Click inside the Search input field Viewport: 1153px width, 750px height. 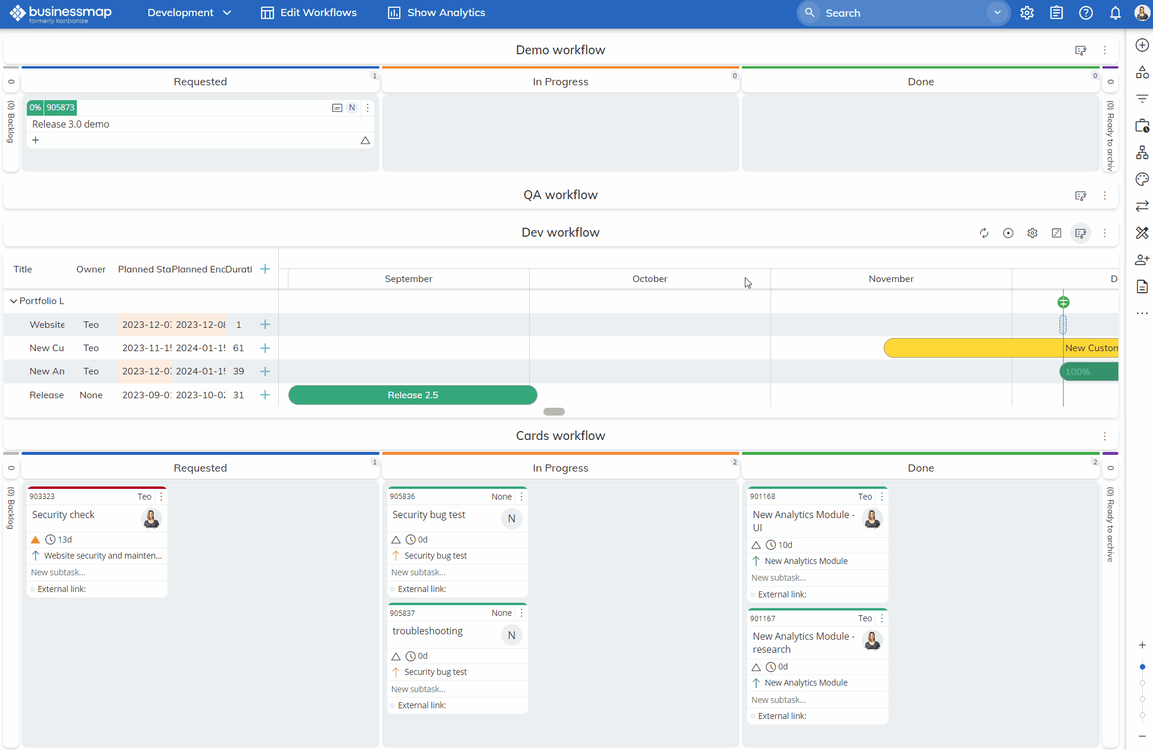[x=894, y=13]
